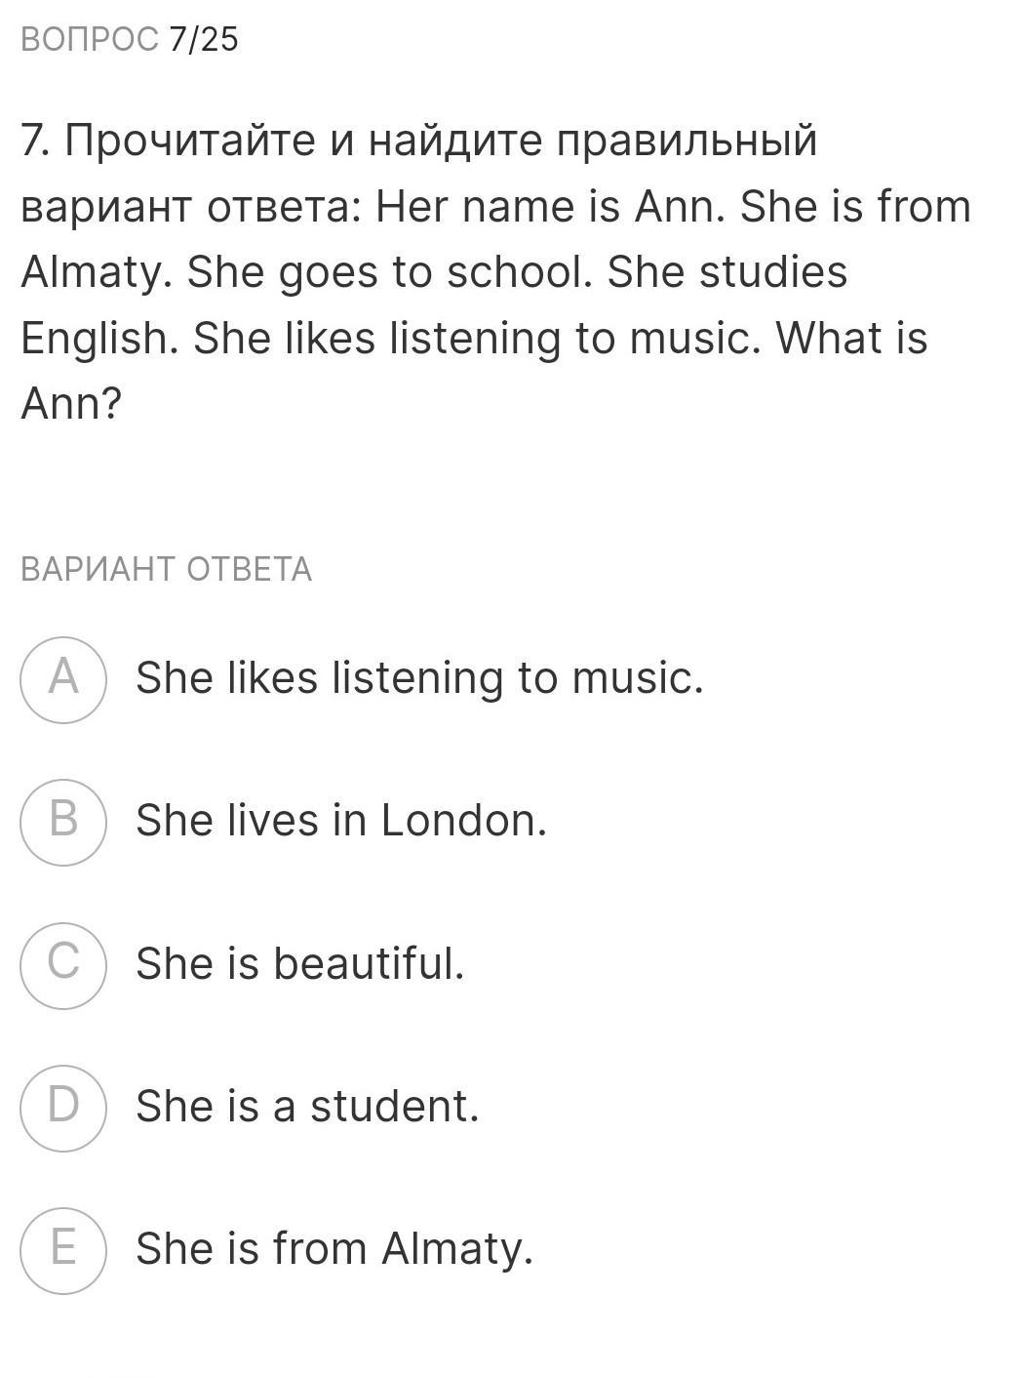Pick the D answer circle
This screenshot has height=1378, width=1021.
pyautogui.click(x=63, y=1108)
